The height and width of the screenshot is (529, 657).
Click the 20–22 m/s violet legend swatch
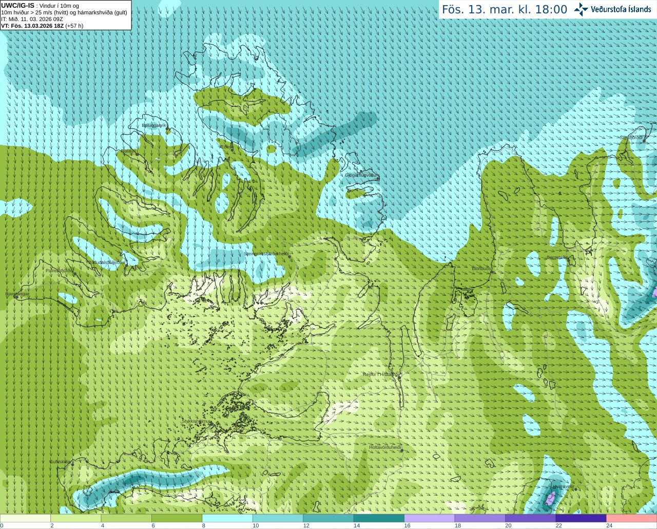tap(531, 518)
